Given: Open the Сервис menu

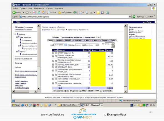Looking at the screenshot, I should [50, 8].
